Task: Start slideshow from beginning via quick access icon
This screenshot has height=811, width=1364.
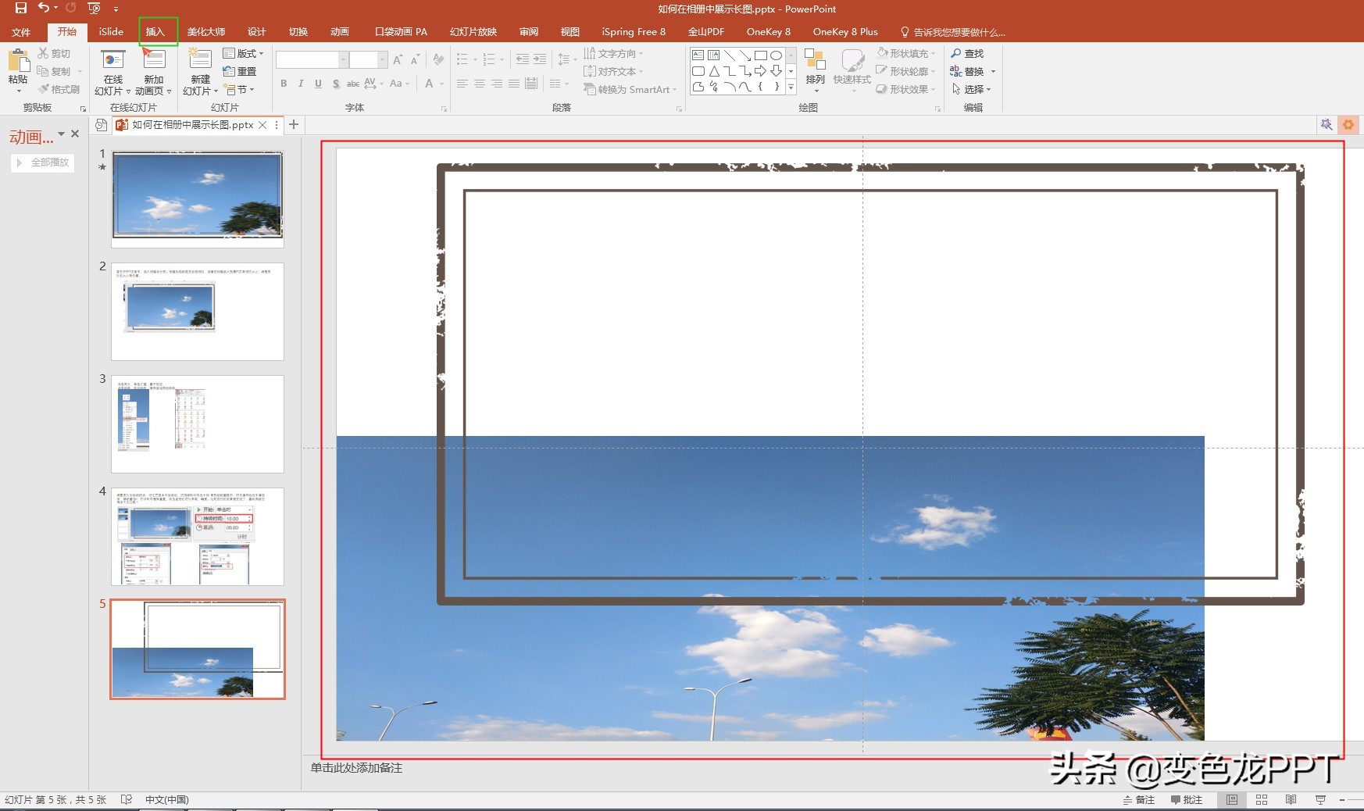Action: (x=95, y=9)
